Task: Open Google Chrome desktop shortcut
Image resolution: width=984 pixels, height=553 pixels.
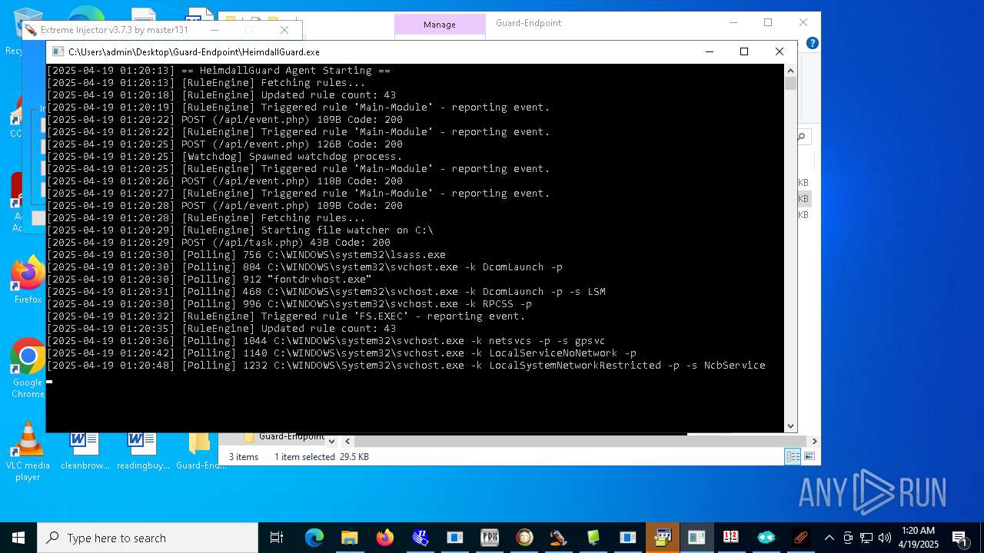Action: [28, 369]
